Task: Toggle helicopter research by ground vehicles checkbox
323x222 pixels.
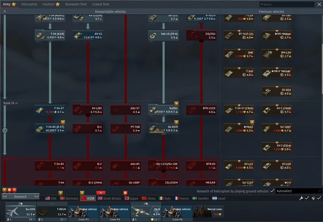Action: click(x=272, y=191)
